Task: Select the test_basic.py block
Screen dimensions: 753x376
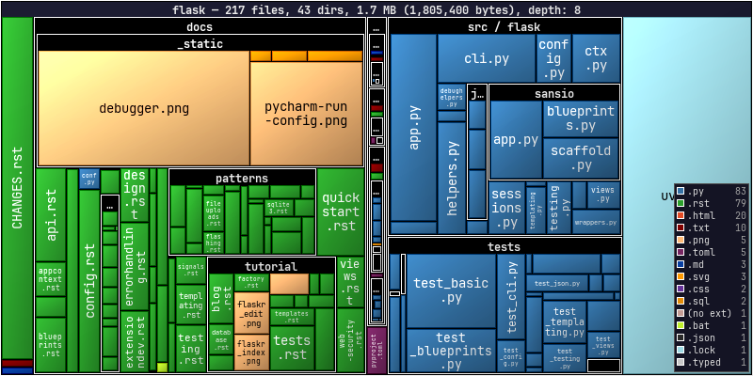Action: (451, 290)
